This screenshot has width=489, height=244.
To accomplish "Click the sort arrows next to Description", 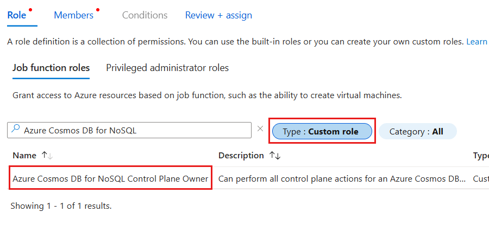I will coord(275,156).
